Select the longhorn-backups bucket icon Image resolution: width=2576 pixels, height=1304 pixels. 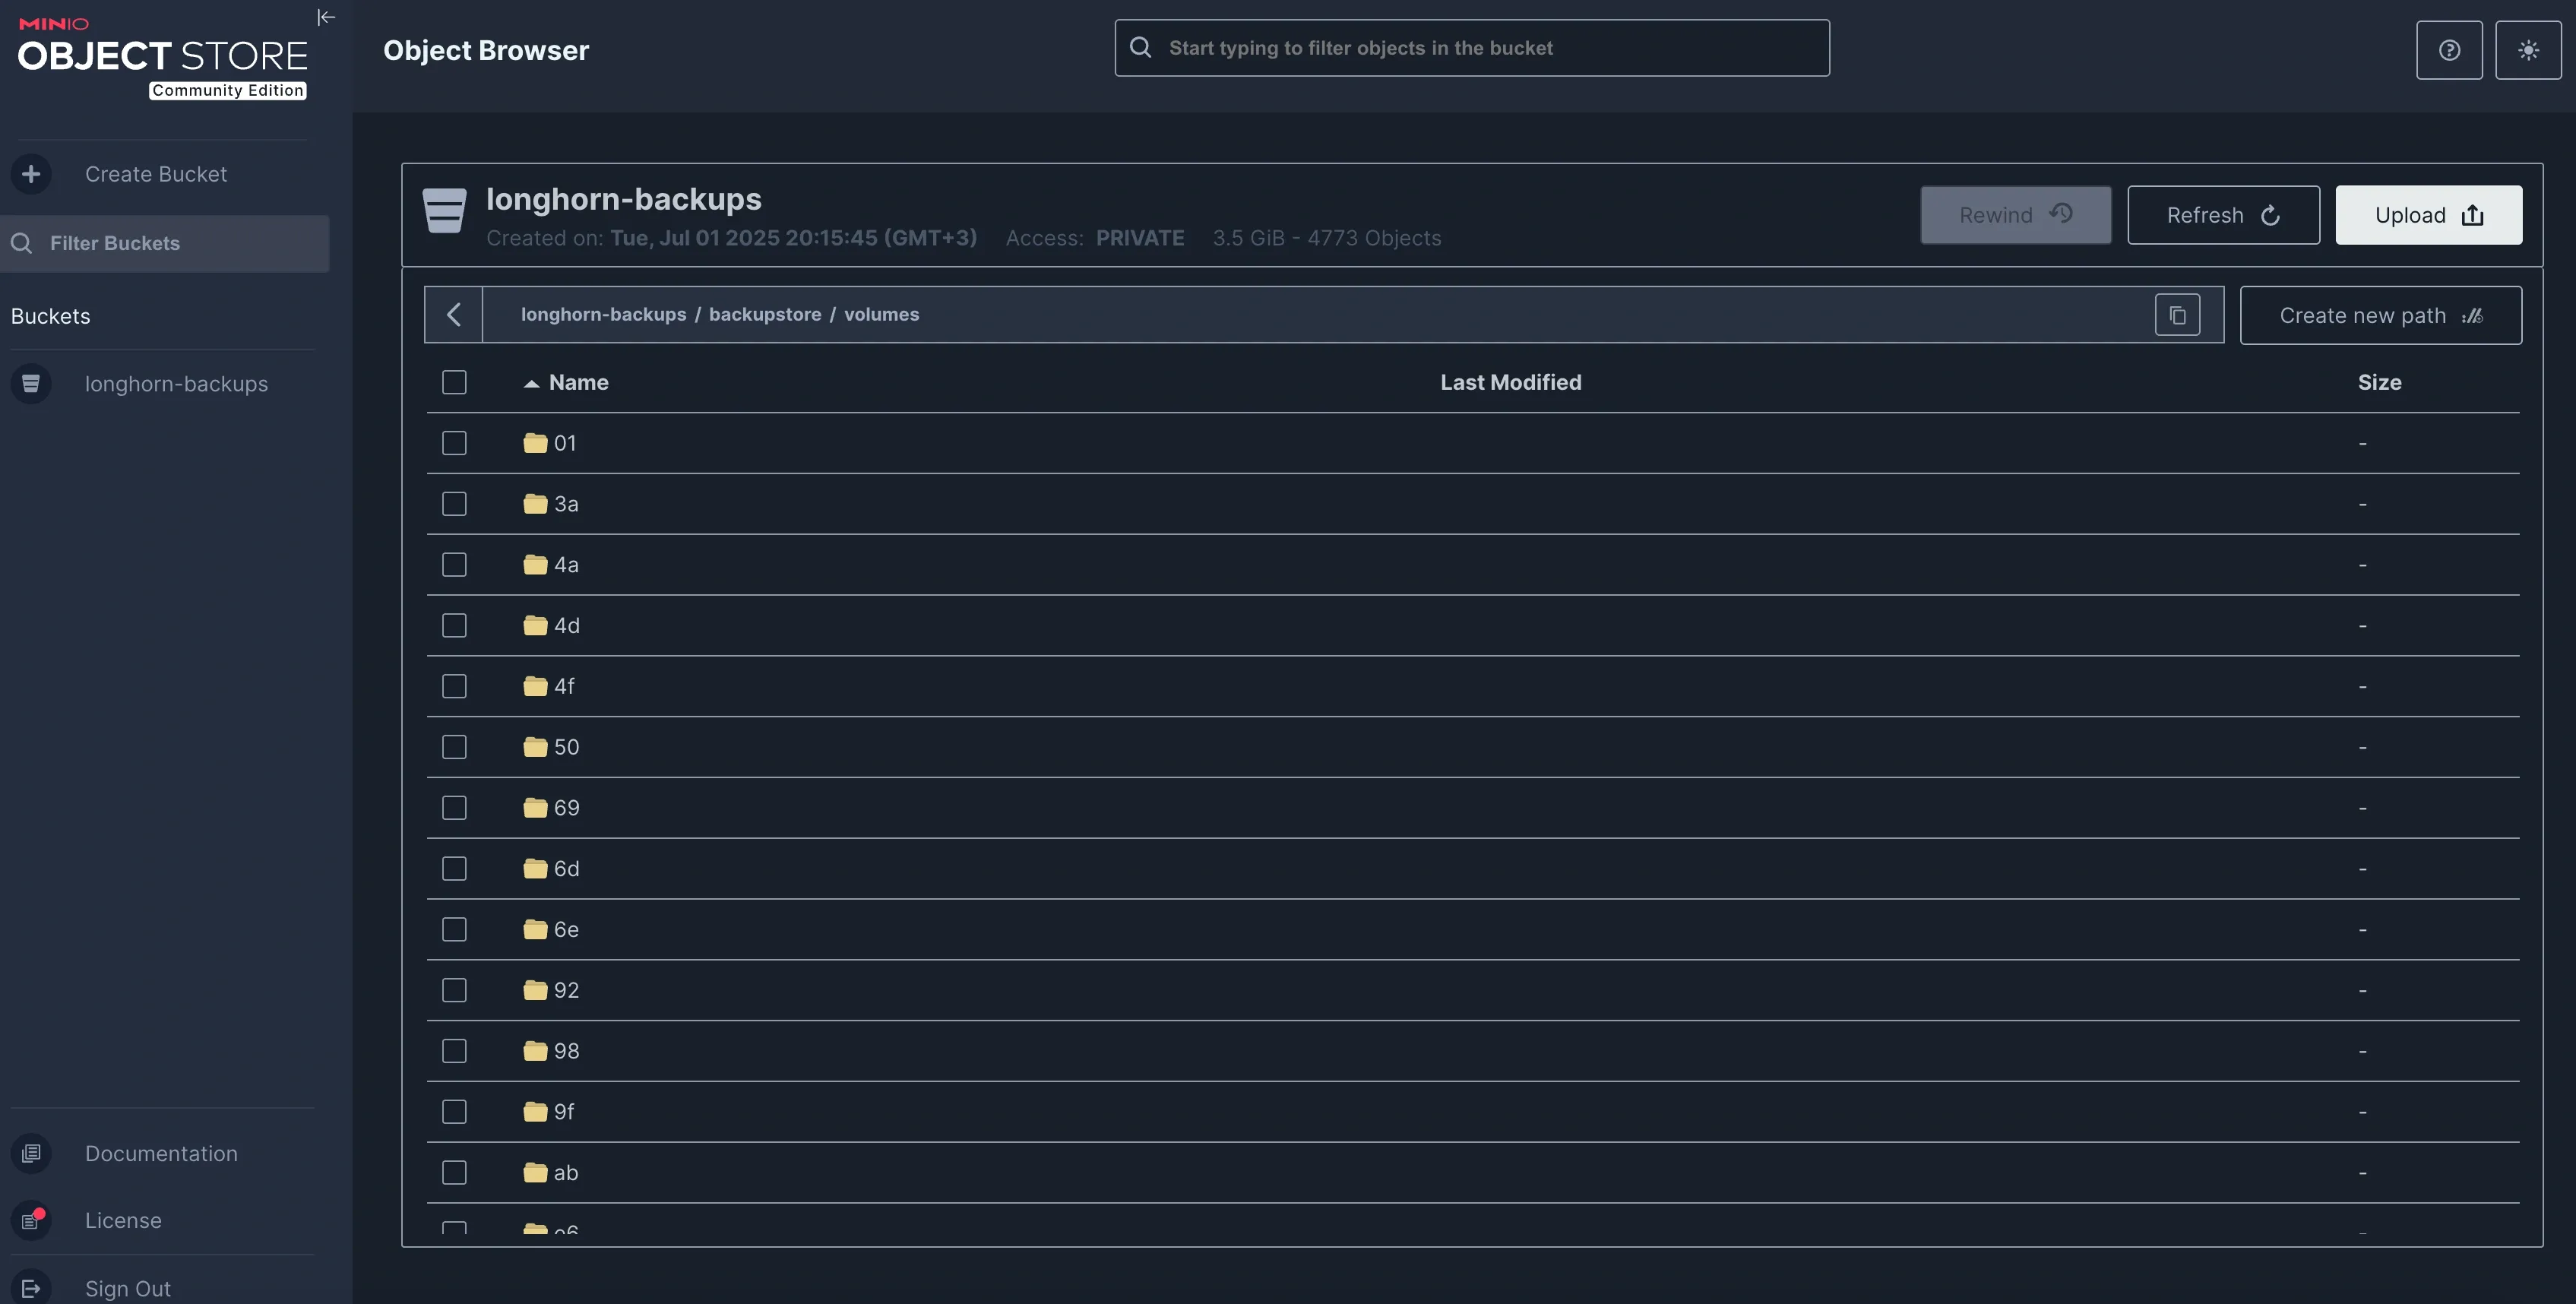click(x=32, y=383)
